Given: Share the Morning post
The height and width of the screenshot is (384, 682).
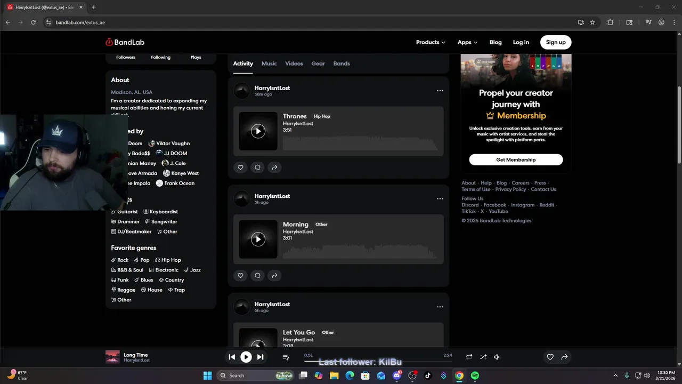Looking at the screenshot, I should point(274,276).
